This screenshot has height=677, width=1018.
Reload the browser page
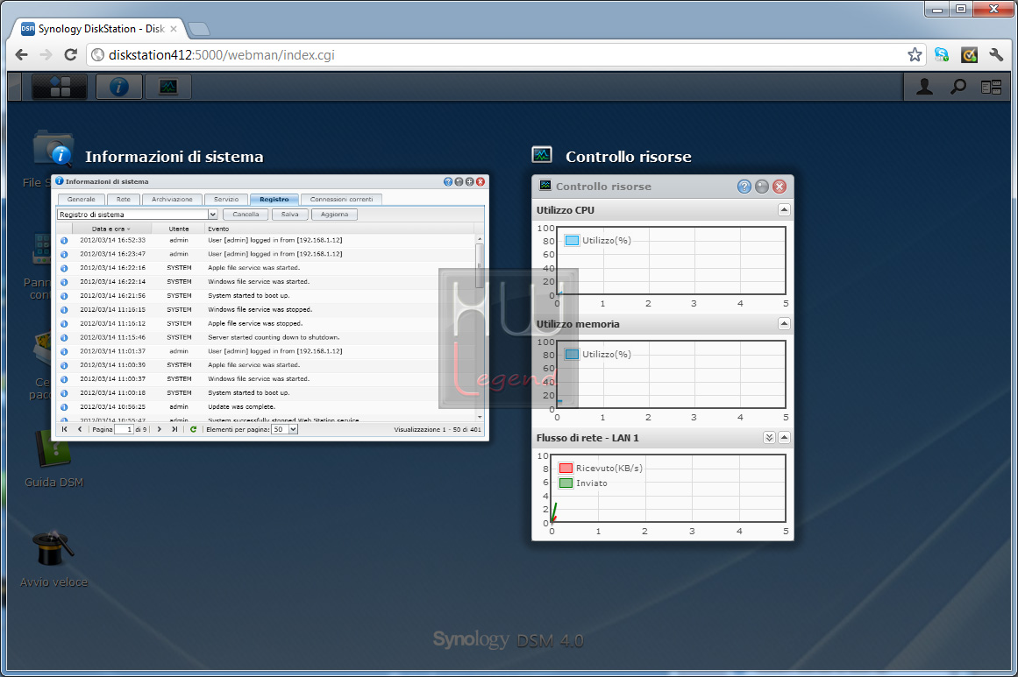coord(71,55)
